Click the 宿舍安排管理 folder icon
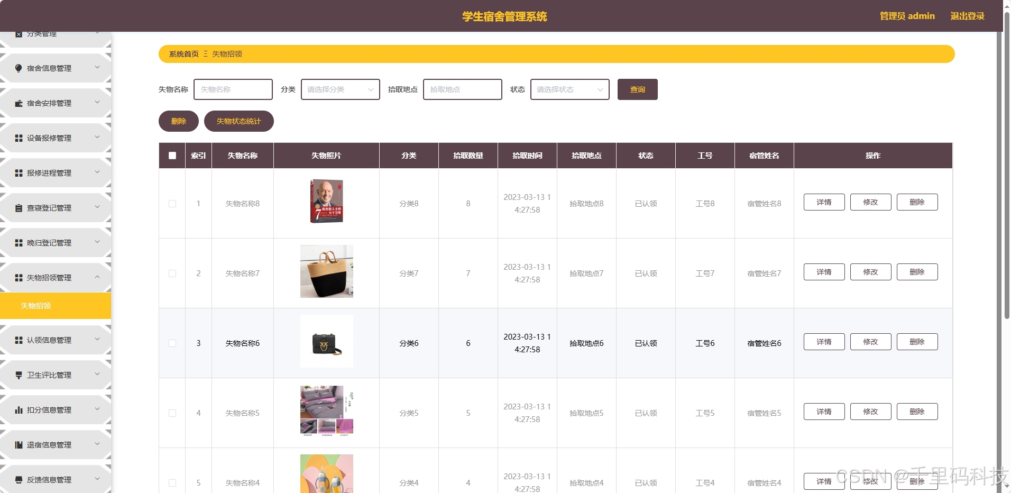The width and height of the screenshot is (1011, 493). (19, 103)
